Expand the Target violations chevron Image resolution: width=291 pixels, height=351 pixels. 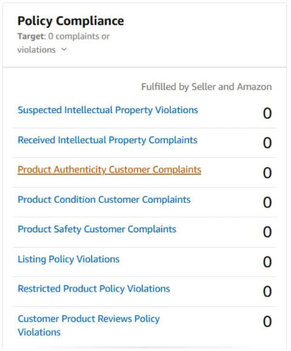click(x=64, y=49)
